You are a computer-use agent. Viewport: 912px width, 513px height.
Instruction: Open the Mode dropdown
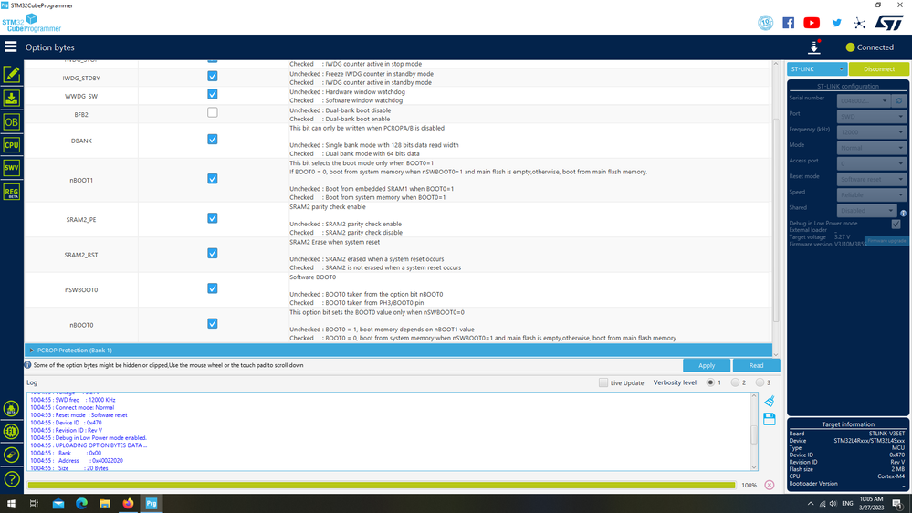pos(871,148)
